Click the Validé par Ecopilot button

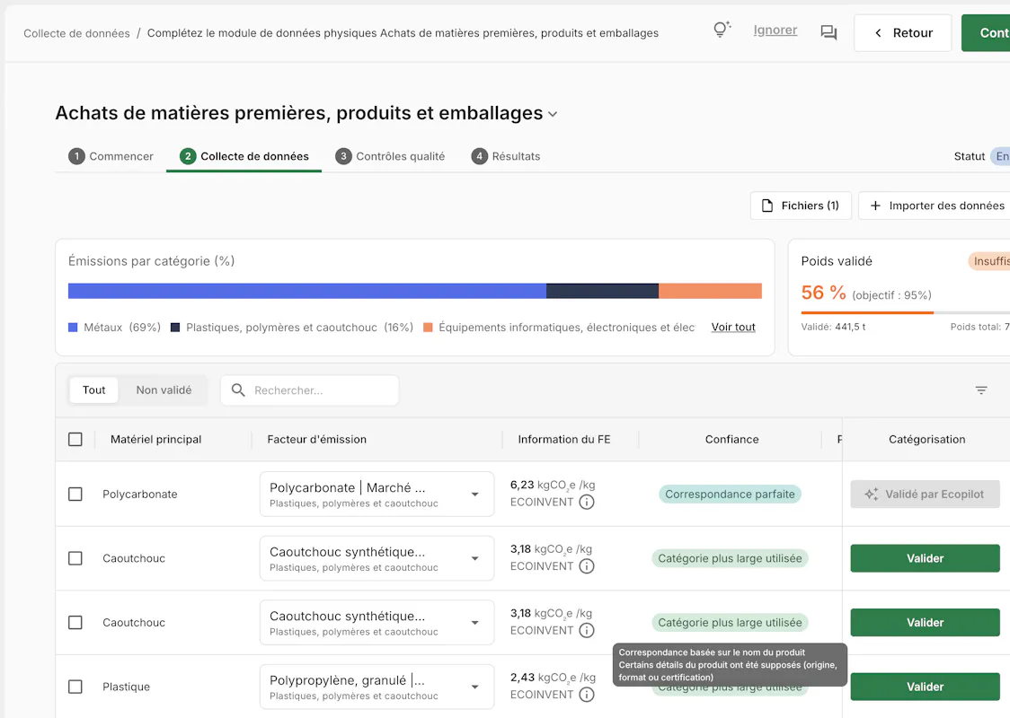tap(925, 495)
